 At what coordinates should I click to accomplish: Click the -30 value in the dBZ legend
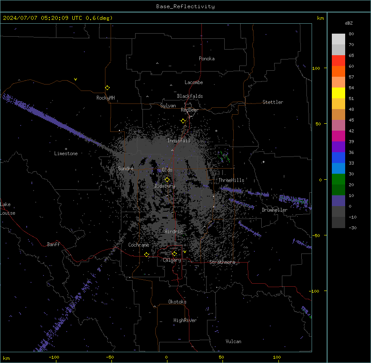click(x=352, y=228)
